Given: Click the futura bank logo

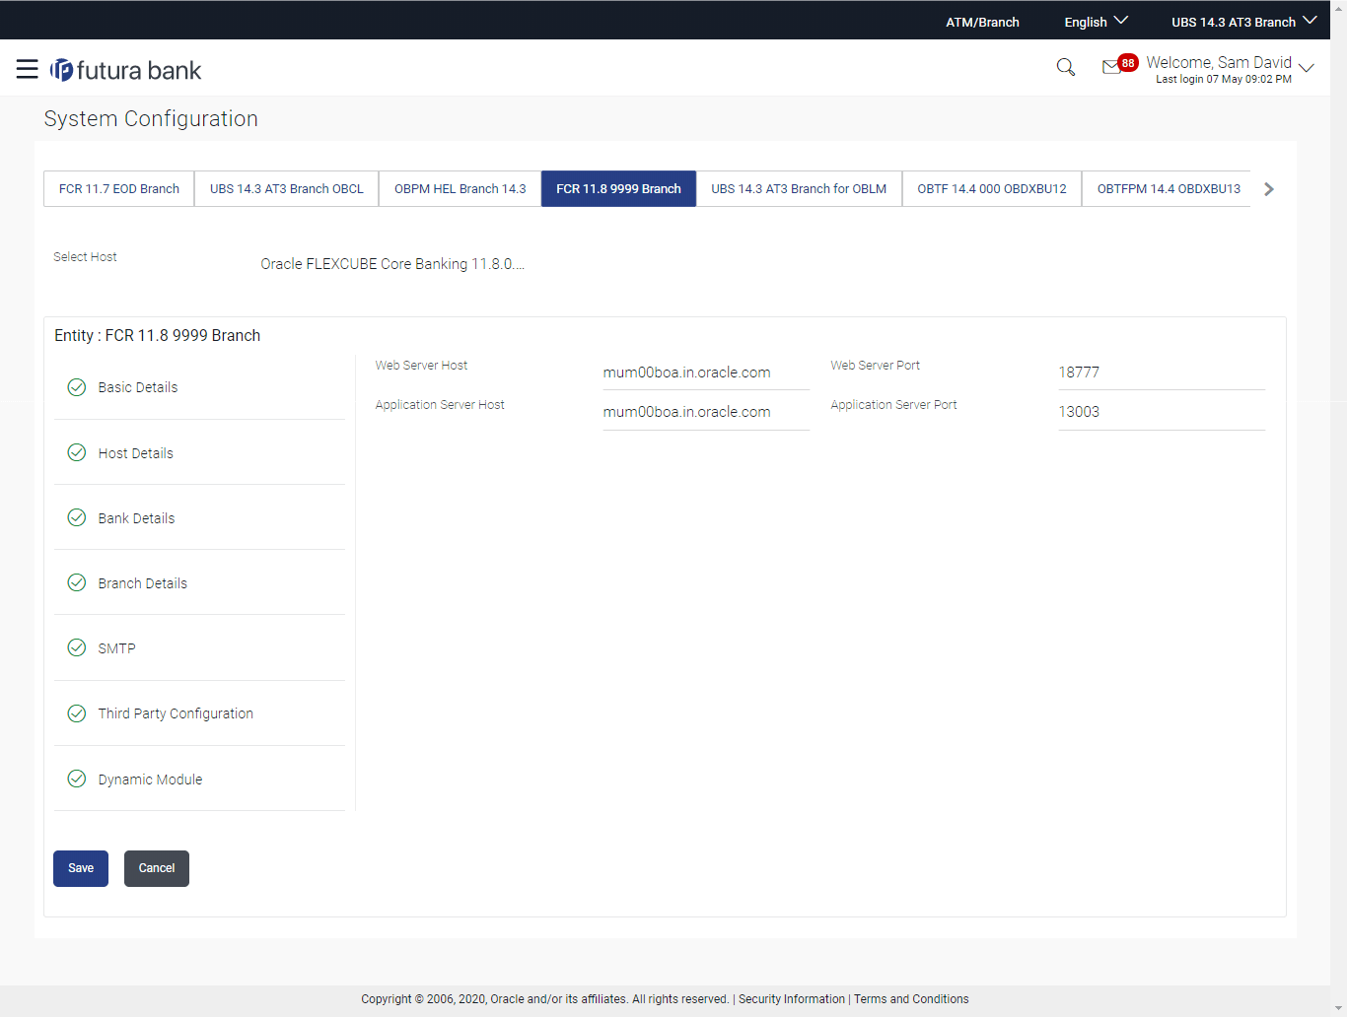Looking at the screenshot, I should click(x=126, y=70).
